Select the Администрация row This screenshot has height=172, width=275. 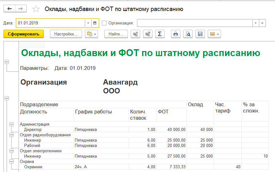click(102, 124)
